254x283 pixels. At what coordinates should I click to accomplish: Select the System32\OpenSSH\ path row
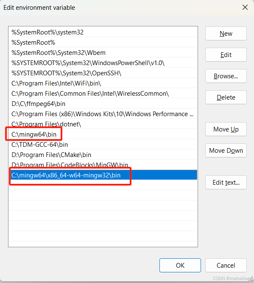103,73
